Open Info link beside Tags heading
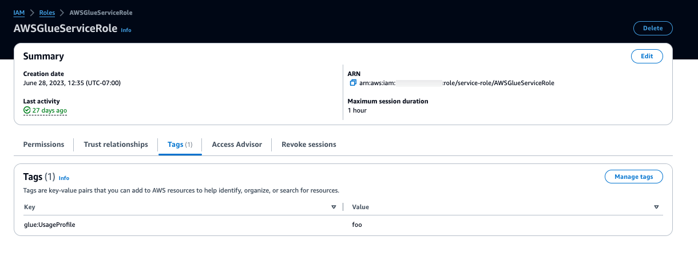Screen dimensions: 698x264 [x=64, y=178]
